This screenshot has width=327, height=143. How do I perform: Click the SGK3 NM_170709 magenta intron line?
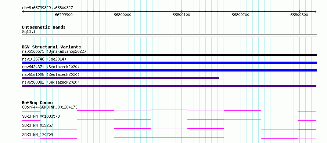coord(169,138)
